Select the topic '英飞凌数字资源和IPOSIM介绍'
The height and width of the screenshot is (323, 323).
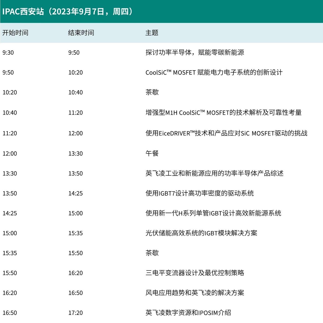pyautogui.click(x=188, y=313)
